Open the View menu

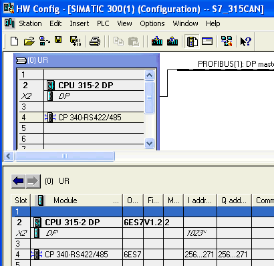tap(124, 23)
